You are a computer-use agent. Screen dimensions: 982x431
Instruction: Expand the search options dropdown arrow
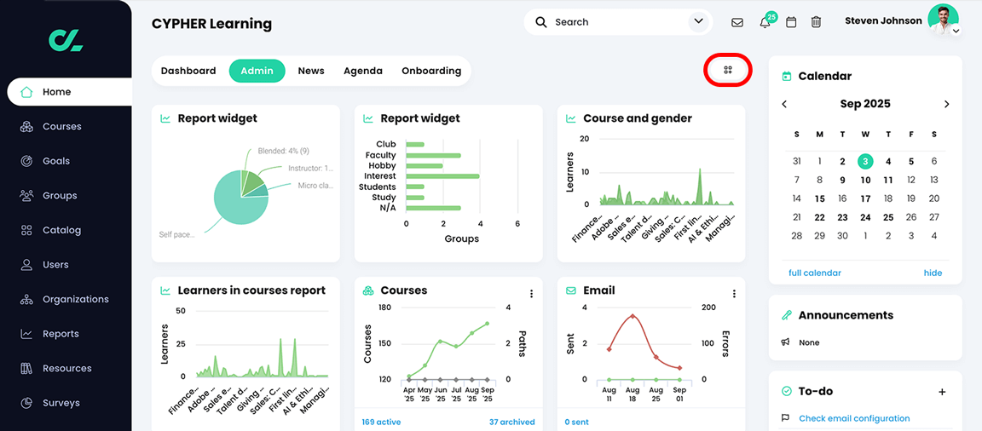coord(698,22)
